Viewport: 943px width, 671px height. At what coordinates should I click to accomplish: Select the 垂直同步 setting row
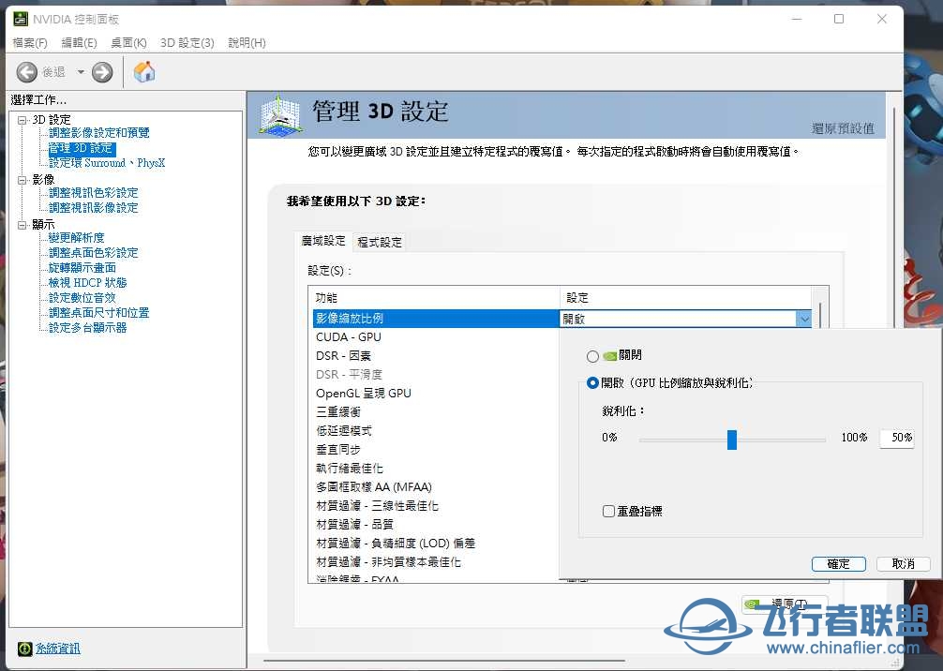click(436, 450)
